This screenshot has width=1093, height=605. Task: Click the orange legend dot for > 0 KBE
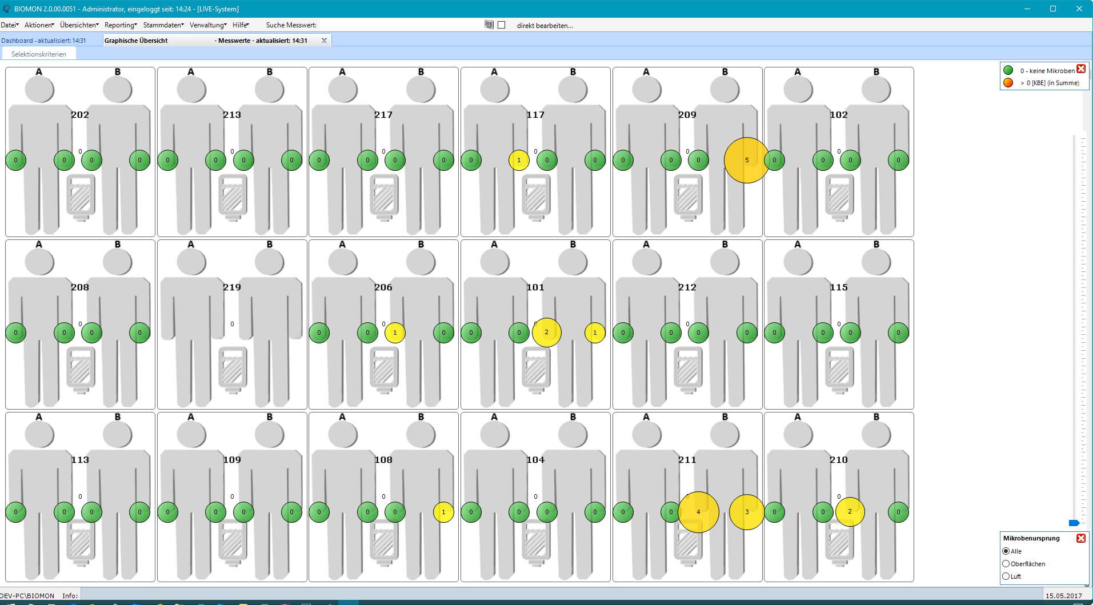pyautogui.click(x=1008, y=83)
